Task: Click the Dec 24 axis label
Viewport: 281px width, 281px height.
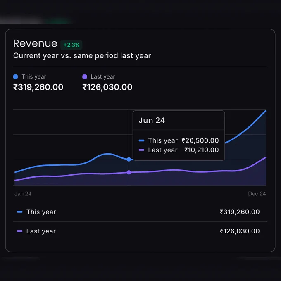Action: pos(257,194)
